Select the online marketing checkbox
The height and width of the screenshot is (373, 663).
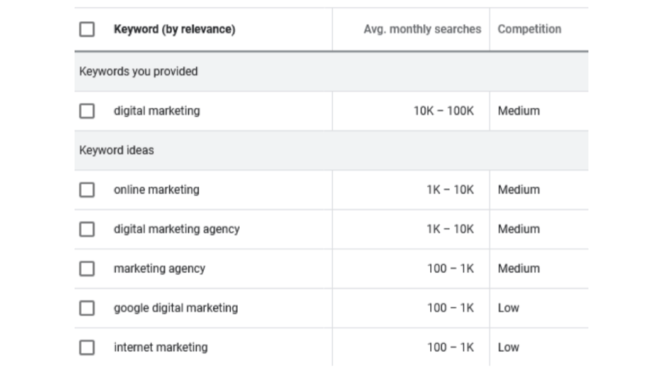point(87,190)
